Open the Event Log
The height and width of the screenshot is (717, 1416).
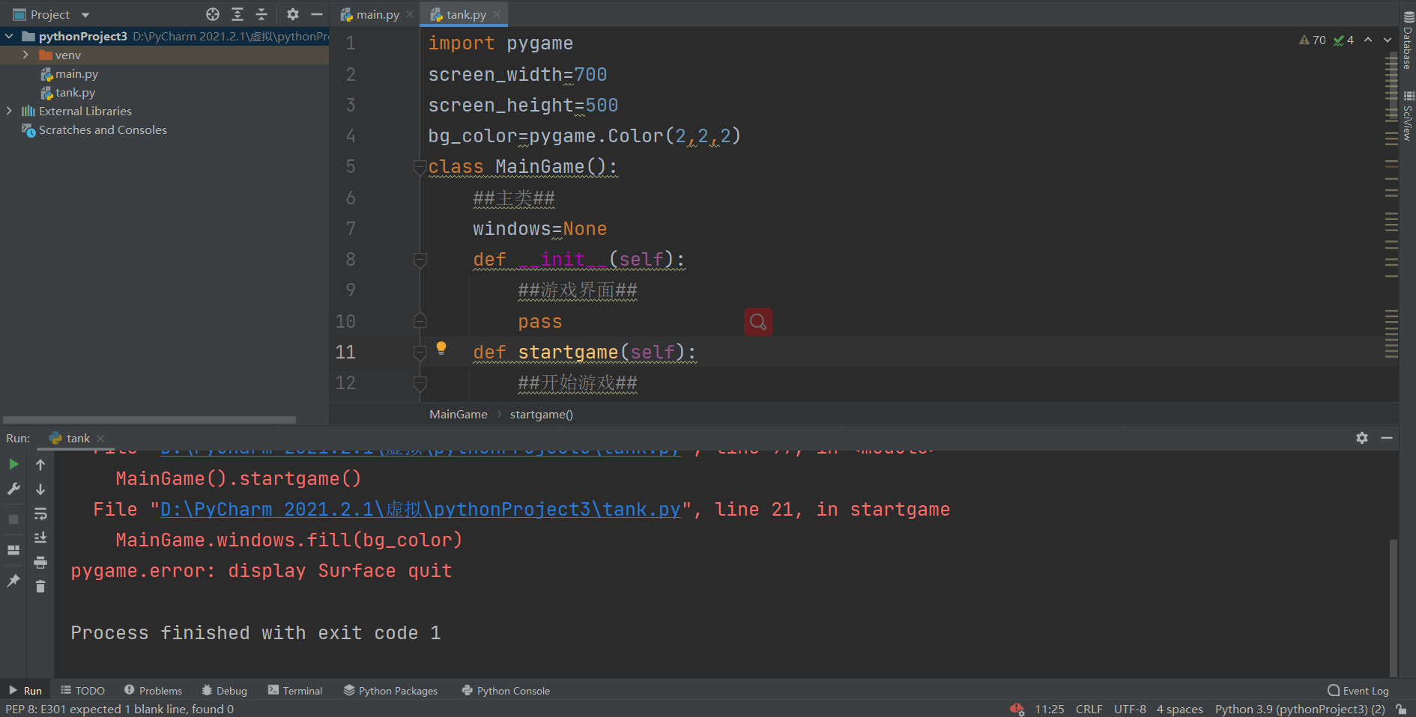click(x=1358, y=690)
